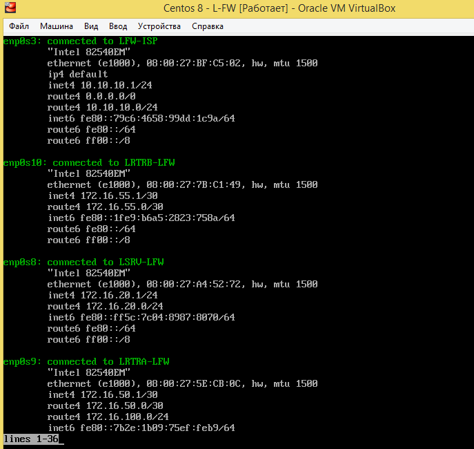The height and width of the screenshot is (449, 474).
Task: Click the 'ip4 default' line
Action: [78, 75]
